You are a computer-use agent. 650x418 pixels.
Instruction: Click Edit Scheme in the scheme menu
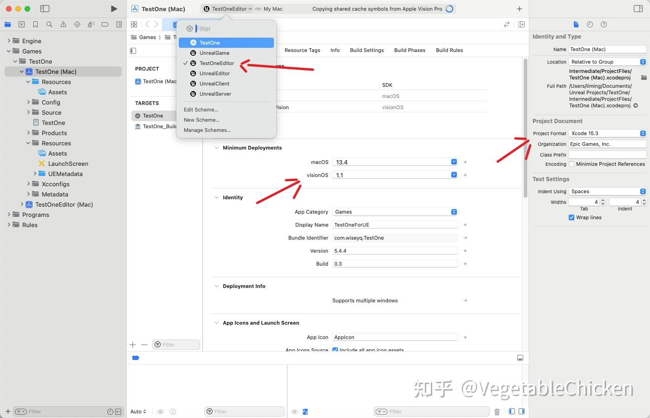click(x=201, y=110)
